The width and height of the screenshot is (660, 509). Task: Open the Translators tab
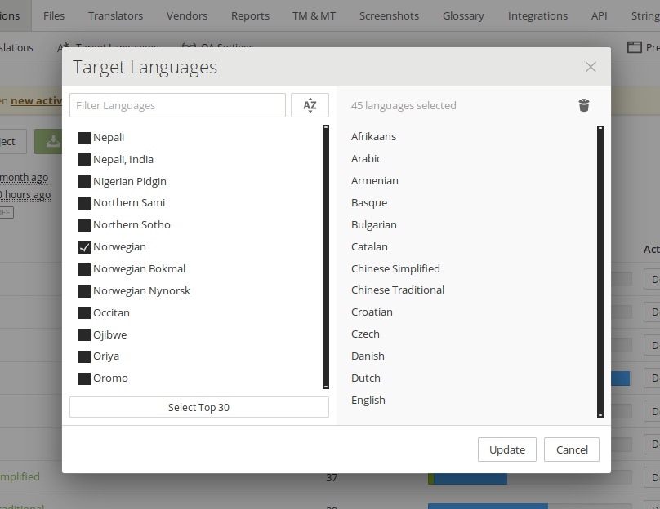click(x=115, y=15)
